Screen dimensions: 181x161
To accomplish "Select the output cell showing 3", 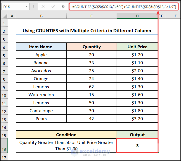I will (x=137, y=146).
